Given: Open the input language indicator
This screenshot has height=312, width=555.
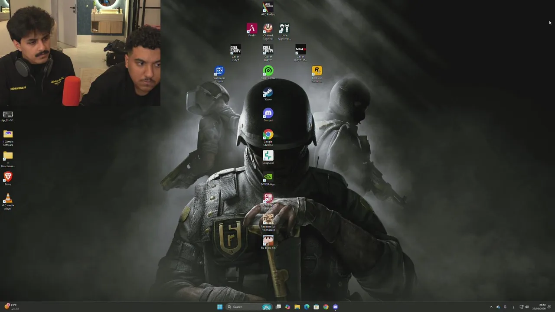Looking at the screenshot, I should click(513, 307).
